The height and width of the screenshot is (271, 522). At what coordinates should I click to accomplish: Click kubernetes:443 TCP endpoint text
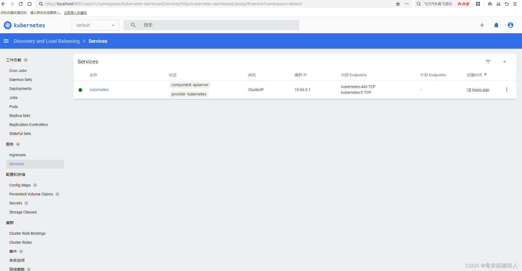pyautogui.click(x=358, y=87)
